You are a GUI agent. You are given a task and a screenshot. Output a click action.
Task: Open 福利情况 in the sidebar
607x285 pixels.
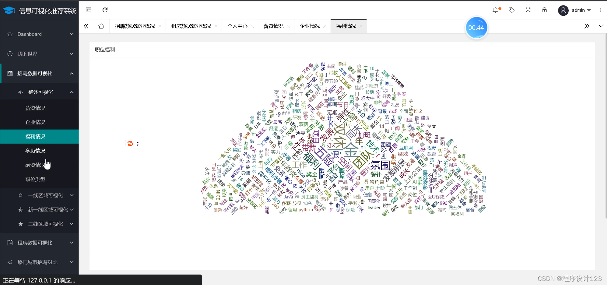pos(39,137)
